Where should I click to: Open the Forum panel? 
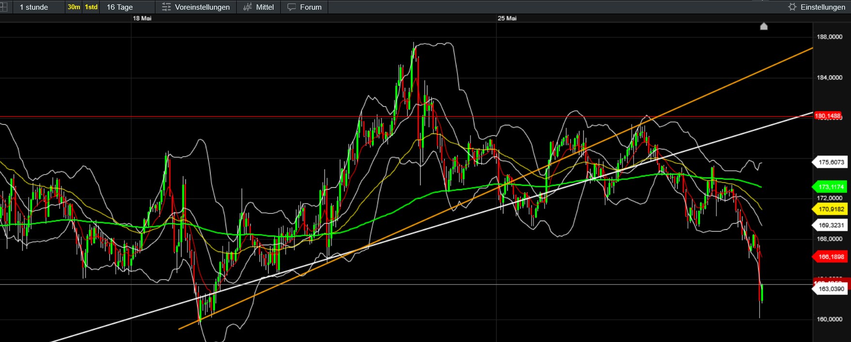point(304,7)
